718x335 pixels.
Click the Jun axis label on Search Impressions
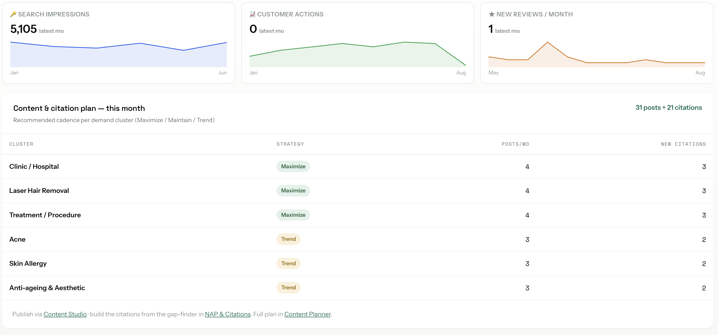click(x=223, y=73)
